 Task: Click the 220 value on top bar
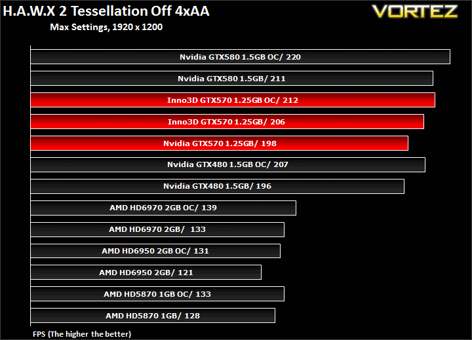(x=293, y=57)
